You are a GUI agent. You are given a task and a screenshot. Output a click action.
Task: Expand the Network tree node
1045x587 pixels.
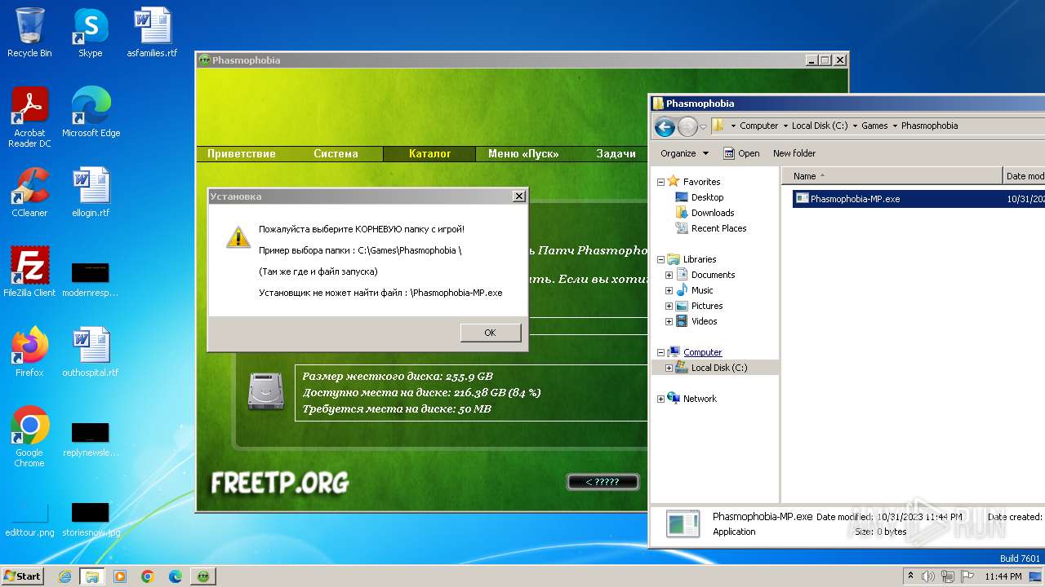point(660,399)
